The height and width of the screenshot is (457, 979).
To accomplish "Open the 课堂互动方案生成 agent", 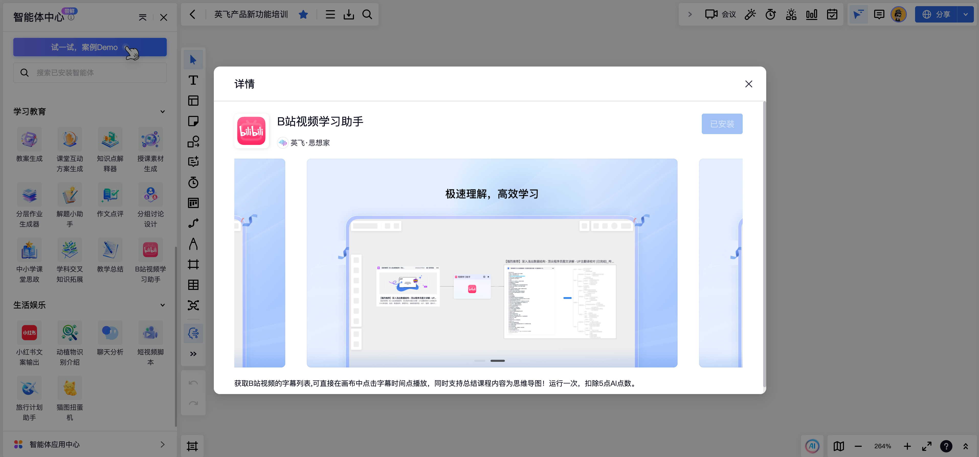I will coord(70,150).
